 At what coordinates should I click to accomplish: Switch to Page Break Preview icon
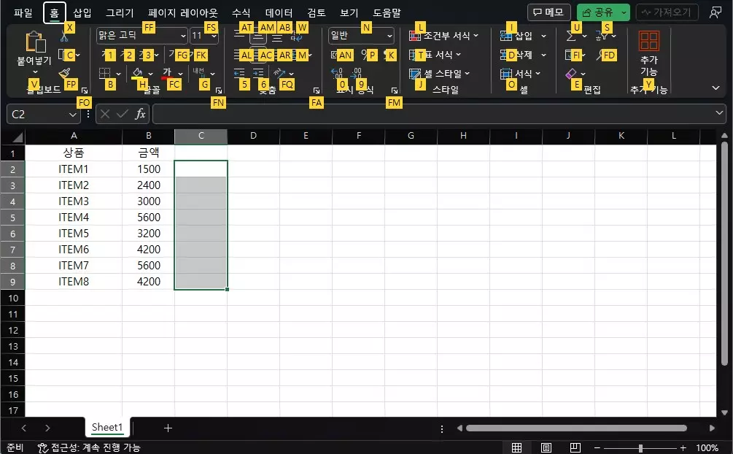pyautogui.click(x=575, y=447)
